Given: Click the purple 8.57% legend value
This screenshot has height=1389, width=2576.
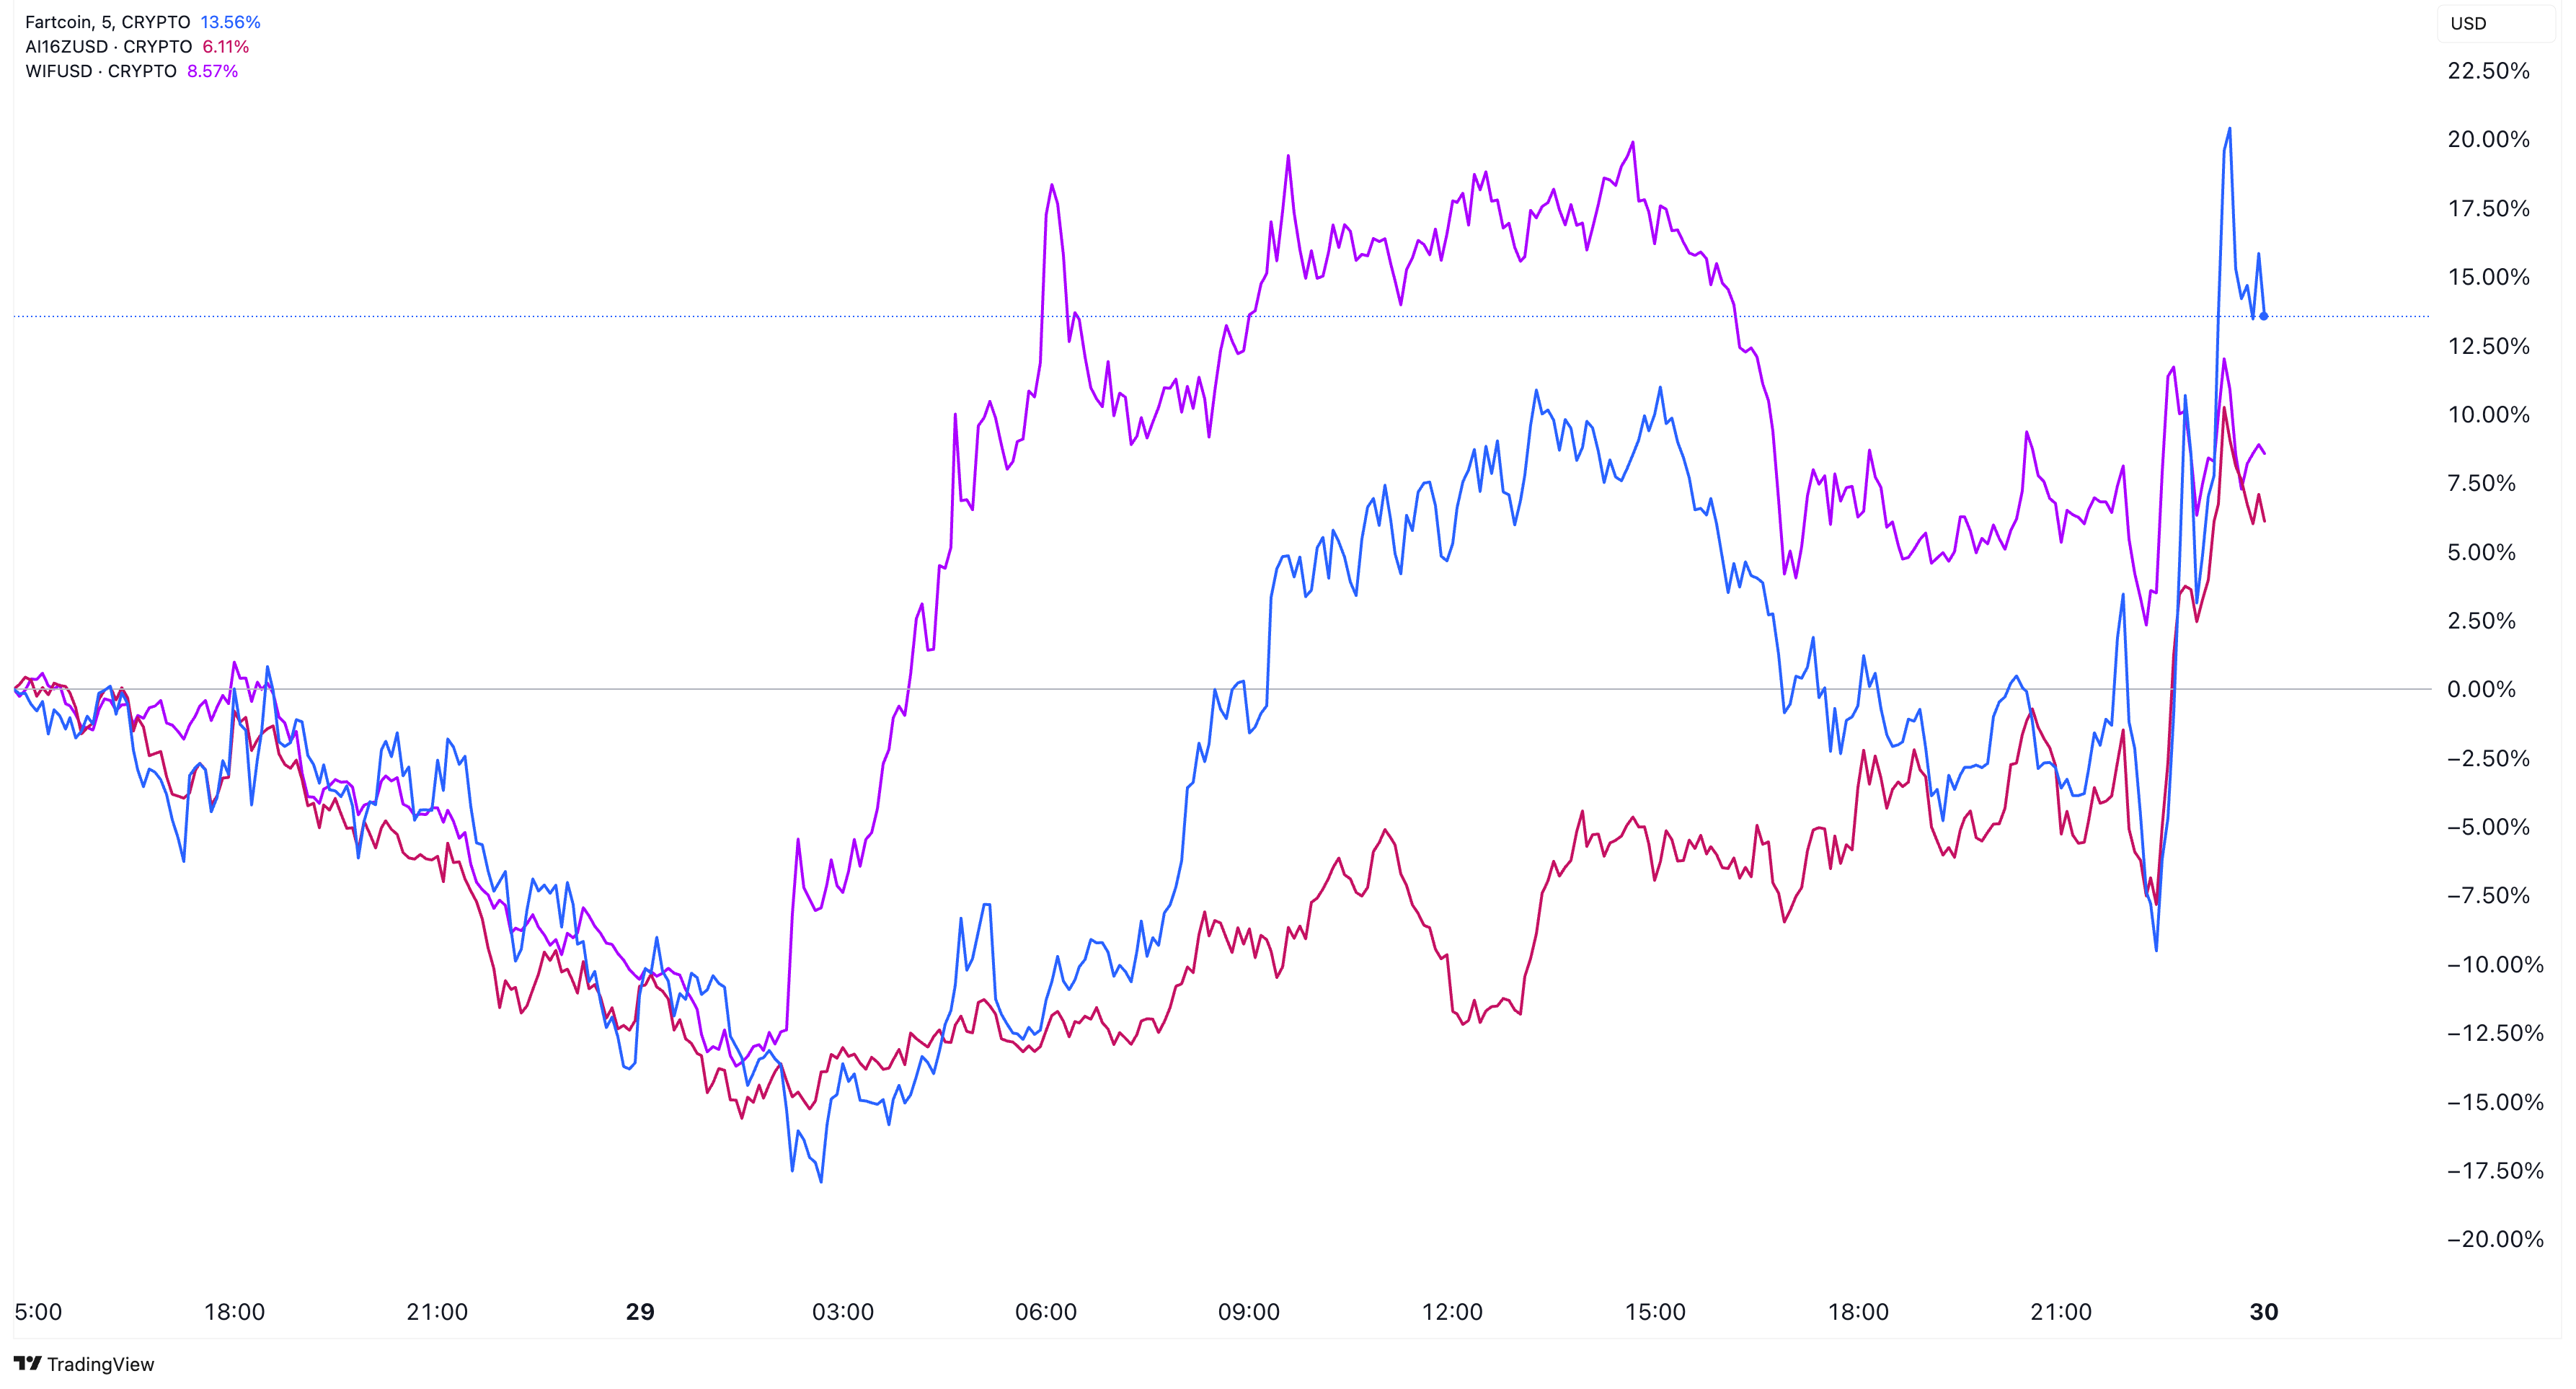Looking at the screenshot, I should coord(212,71).
